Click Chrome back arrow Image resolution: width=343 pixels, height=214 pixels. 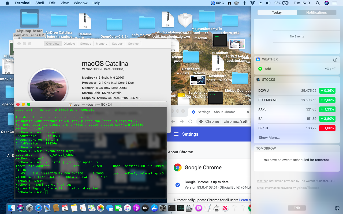click(x=173, y=121)
